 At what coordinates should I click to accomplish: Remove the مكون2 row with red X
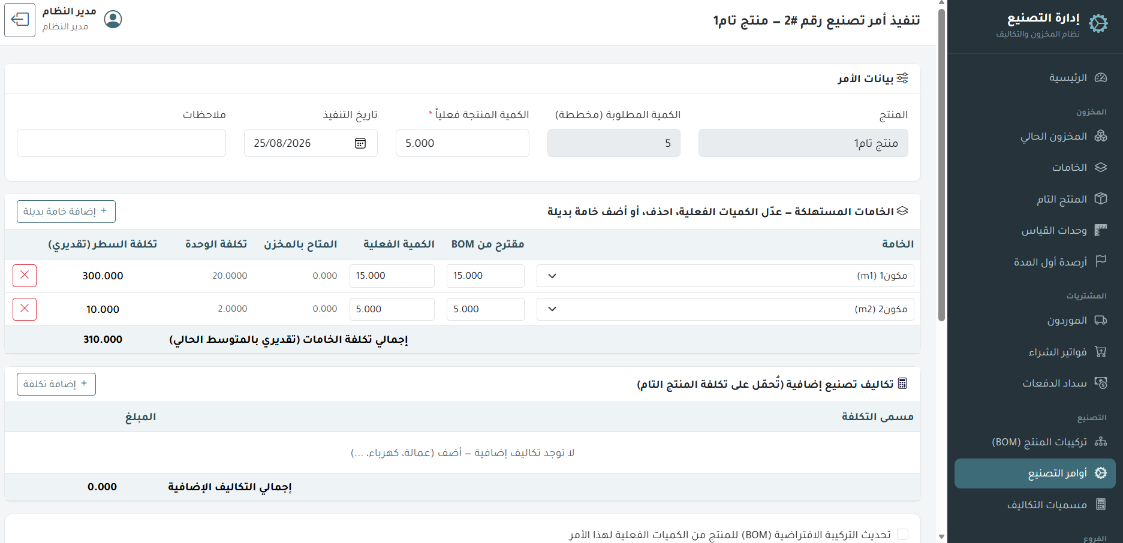point(25,309)
